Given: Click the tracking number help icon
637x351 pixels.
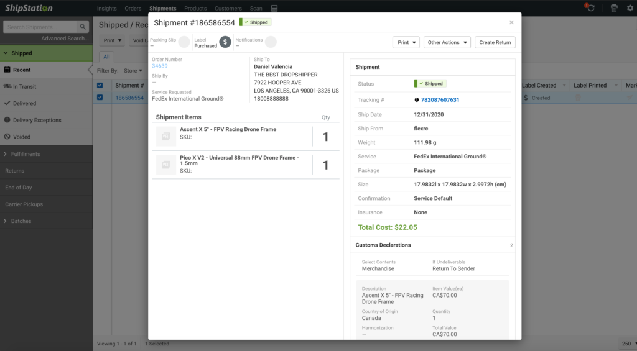Looking at the screenshot, I should (x=416, y=100).
